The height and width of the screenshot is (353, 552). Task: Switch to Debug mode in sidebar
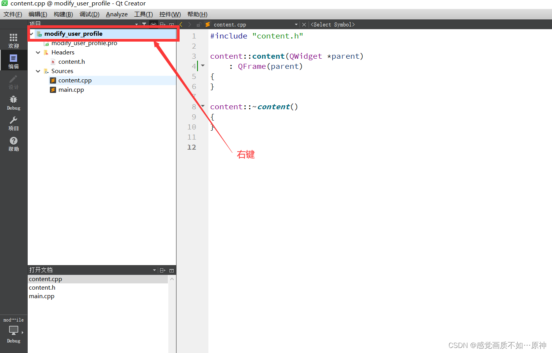(14, 102)
